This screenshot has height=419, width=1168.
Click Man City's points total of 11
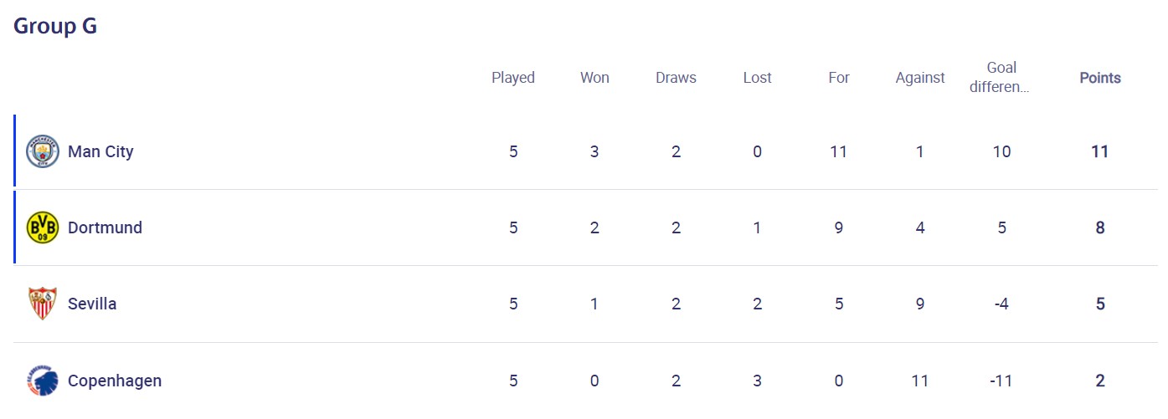[x=1100, y=151]
